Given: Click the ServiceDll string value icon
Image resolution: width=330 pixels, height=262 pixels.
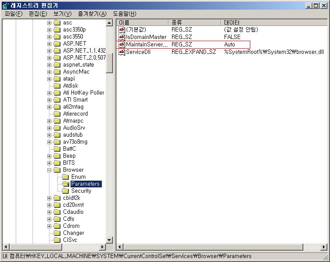Looking at the screenshot, I should 122,52.
